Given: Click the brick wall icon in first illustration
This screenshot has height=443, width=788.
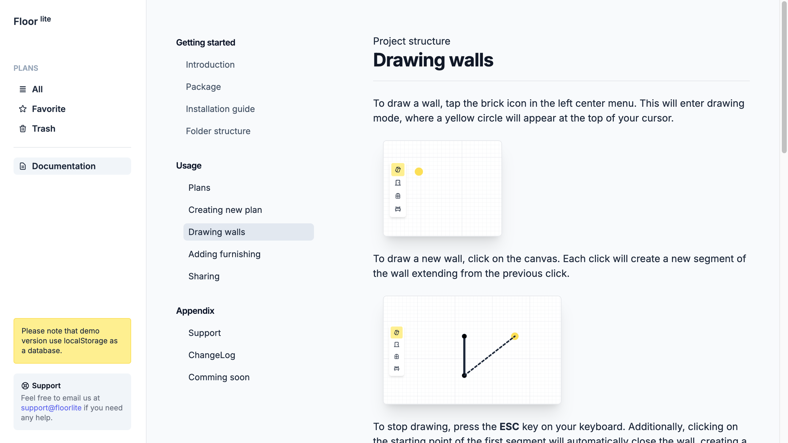Looking at the screenshot, I should [x=398, y=170].
